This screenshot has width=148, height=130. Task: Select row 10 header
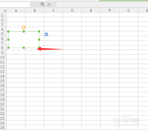[3, 57]
